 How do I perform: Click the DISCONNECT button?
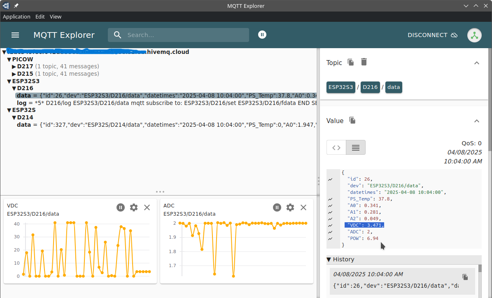pyautogui.click(x=432, y=35)
